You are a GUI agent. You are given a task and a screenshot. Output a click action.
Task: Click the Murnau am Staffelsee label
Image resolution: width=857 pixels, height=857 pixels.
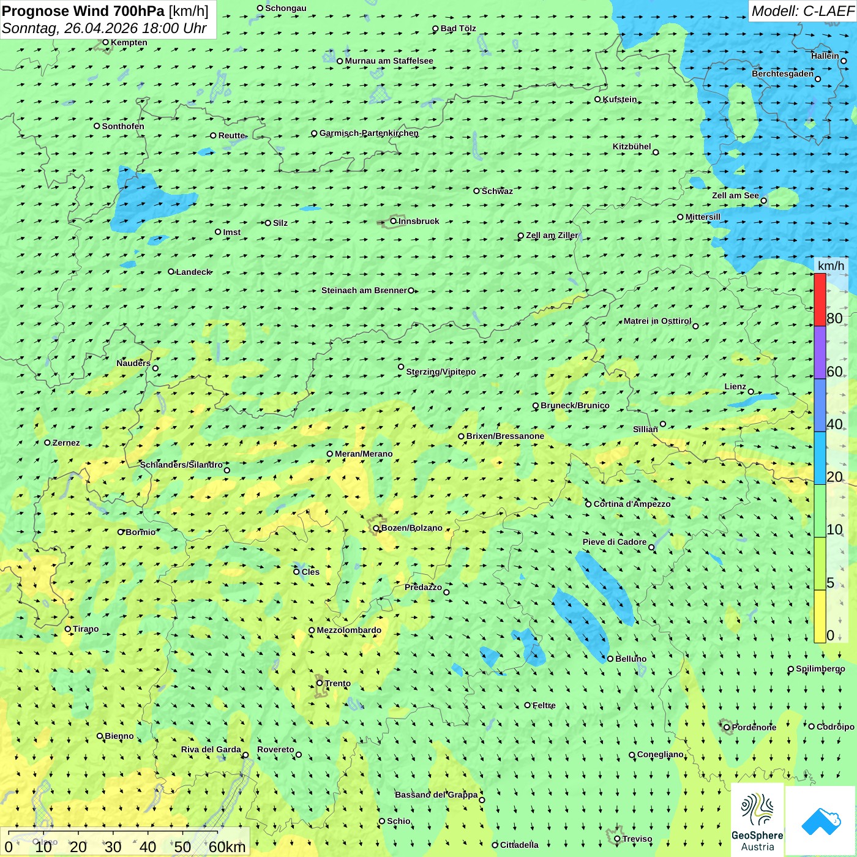pyautogui.click(x=389, y=61)
